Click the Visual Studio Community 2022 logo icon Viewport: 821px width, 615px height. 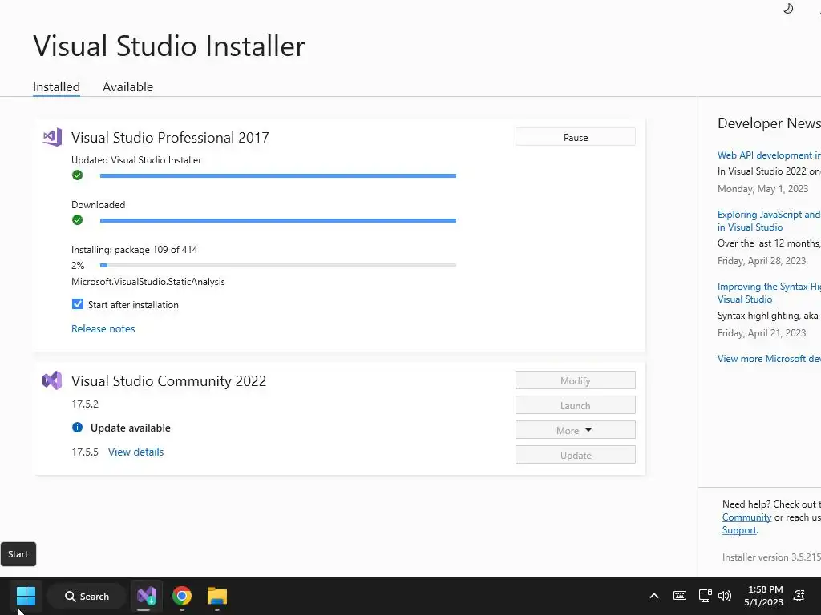pos(52,380)
